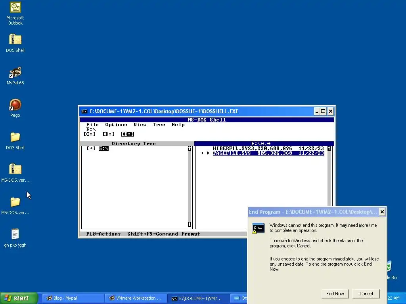Close the DOSSHELL.EXE window
406x304 pixels.
coord(330,111)
